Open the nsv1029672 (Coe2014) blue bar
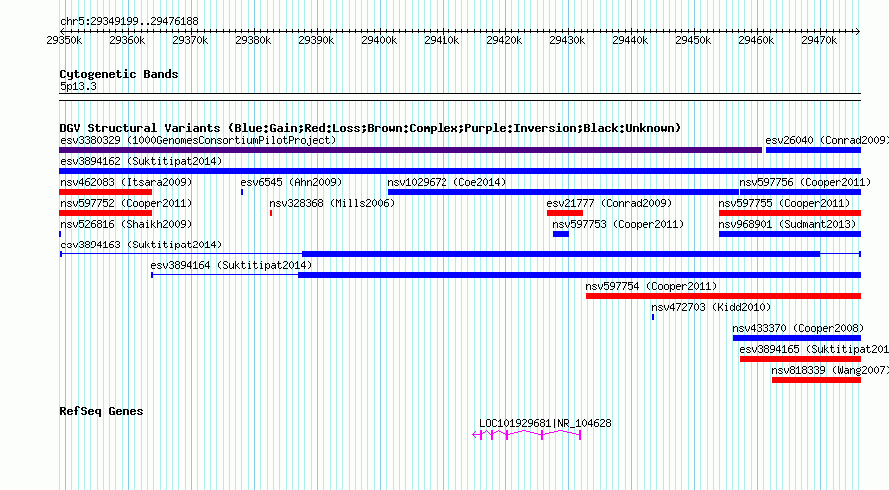This screenshot has height=490, width=889. pos(563,192)
